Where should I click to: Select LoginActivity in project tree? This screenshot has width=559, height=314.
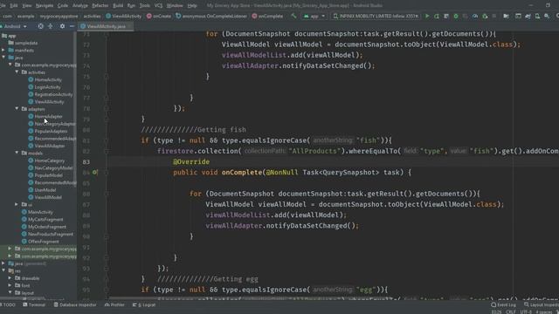coord(47,87)
